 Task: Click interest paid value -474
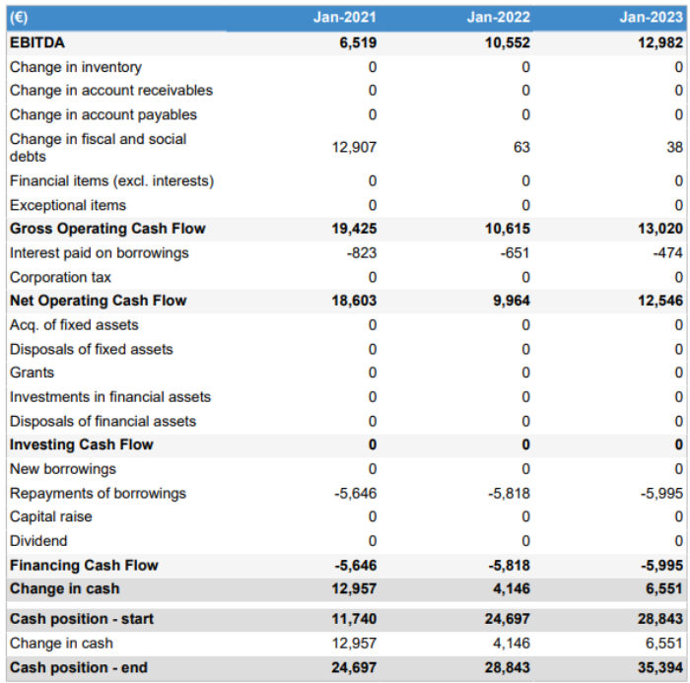coord(668,253)
